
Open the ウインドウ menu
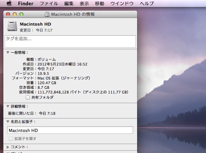(x=122, y=4)
